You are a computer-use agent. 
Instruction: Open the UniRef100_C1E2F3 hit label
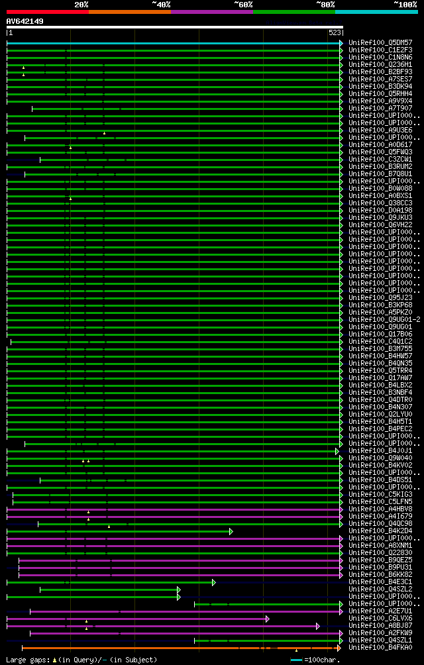point(380,50)
